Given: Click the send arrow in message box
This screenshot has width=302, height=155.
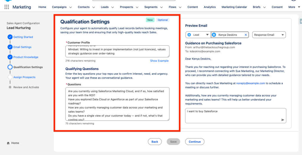Looking at the screenshot, I should [283, 120].
